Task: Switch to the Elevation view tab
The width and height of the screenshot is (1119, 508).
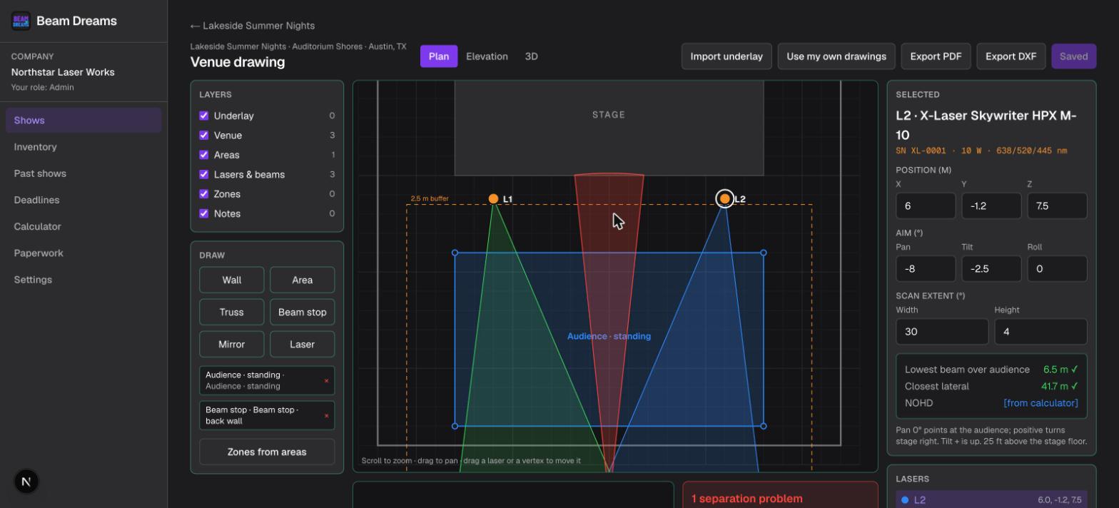Action: pyautogui.click(x=487, y=56)
